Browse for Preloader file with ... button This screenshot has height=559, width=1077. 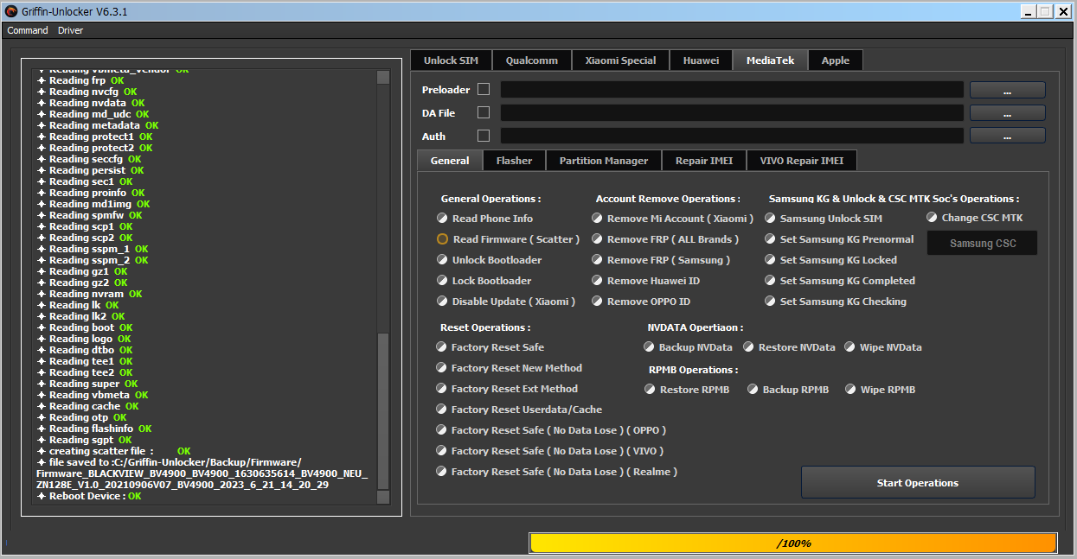click(x=1007, y=90)
